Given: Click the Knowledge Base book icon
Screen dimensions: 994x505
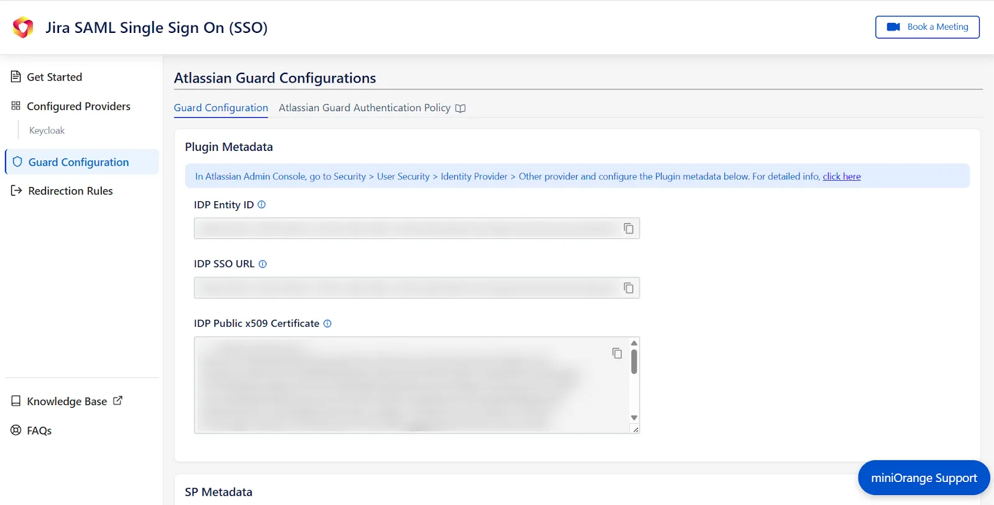Looking at the screenshot, I should 16,401.
